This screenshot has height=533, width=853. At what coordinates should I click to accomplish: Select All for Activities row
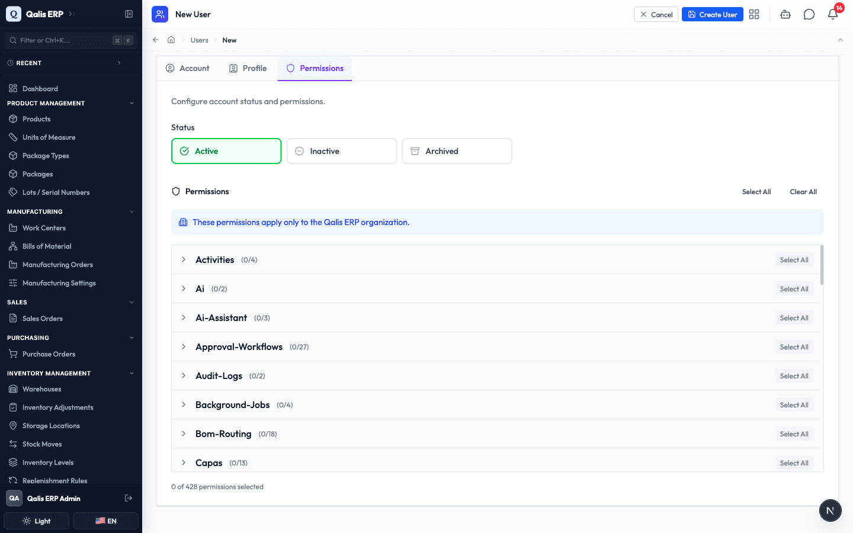794,260
